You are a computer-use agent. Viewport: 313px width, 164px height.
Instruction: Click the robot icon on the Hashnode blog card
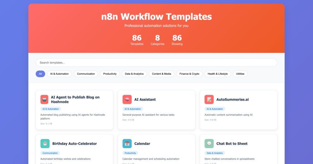[44, 99]
